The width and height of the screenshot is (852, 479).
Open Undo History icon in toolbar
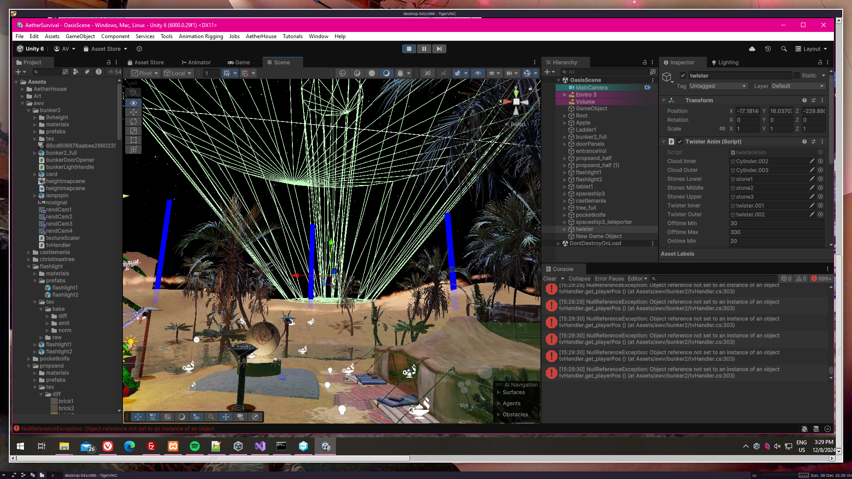point(768,49)
